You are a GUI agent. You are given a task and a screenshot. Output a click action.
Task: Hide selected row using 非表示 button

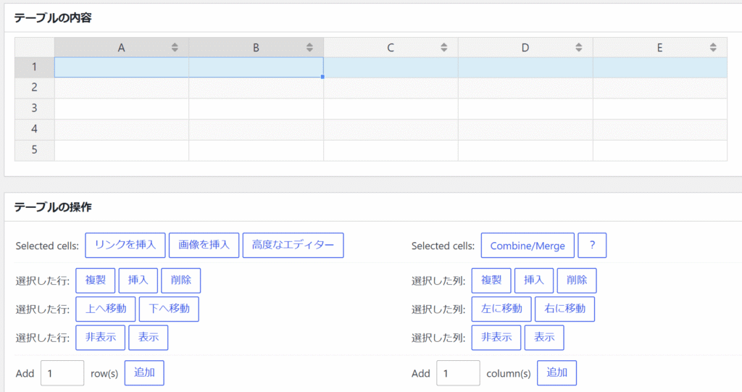101,338
